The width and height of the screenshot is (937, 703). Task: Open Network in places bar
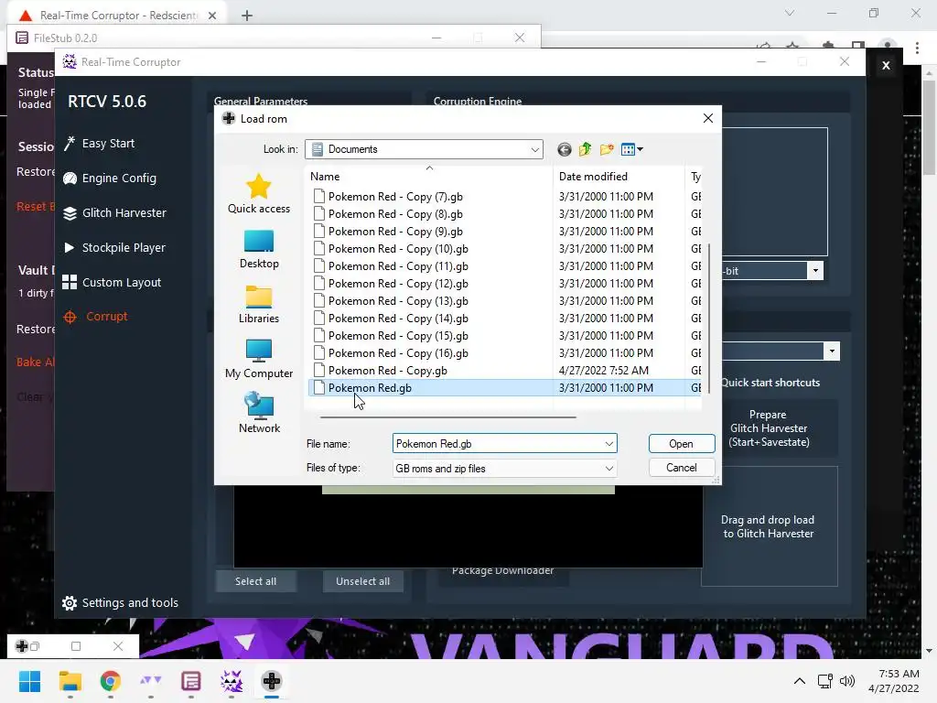click(259, 414)
